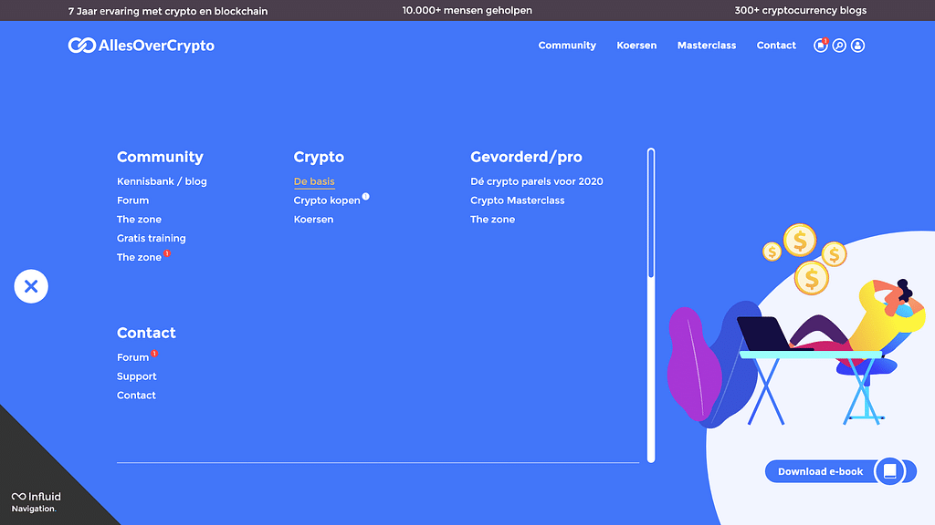
Task: Open Support under the Contact section
Action: click(x=137, y=376)
